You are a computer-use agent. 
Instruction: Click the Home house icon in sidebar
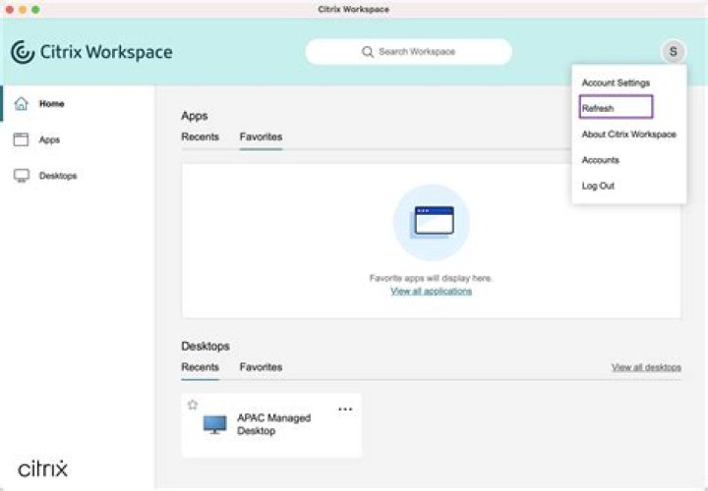pyautogui.click(x=21, y=104)
